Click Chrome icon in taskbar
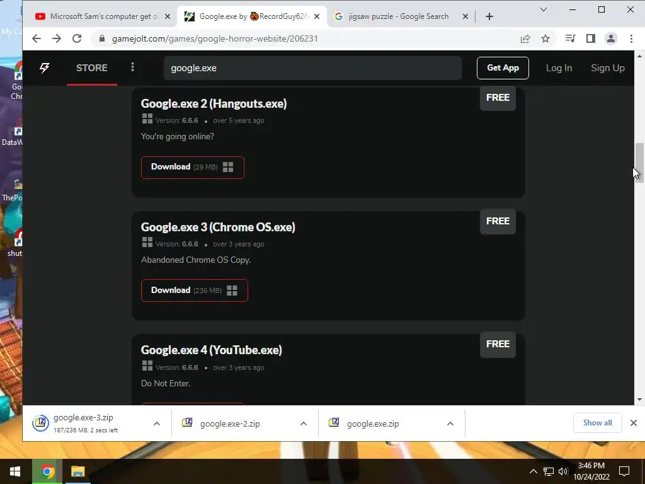 [x=47, y=471]
